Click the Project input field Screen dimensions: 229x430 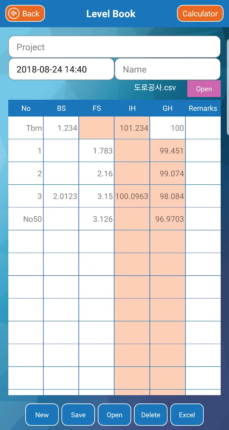tap(114, 47)
